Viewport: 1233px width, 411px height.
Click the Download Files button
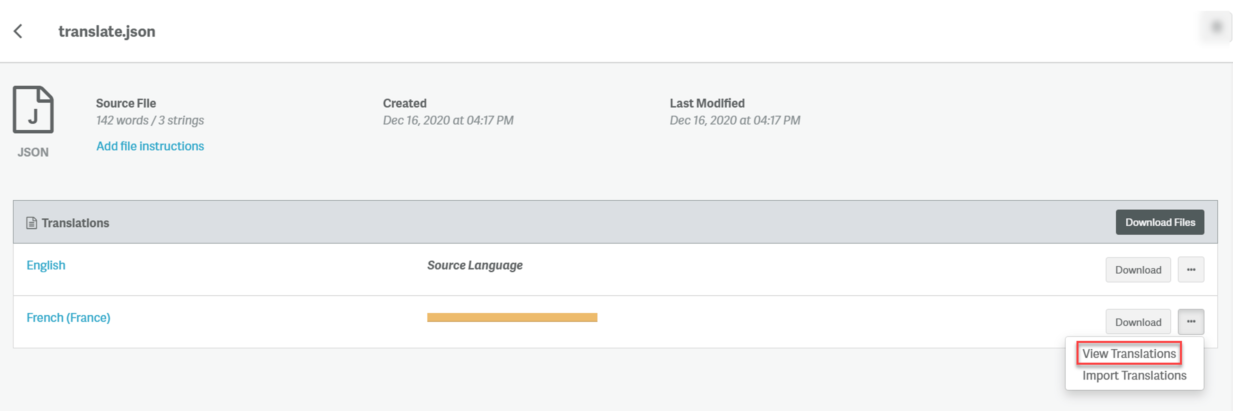click(x=1160, y=222)
